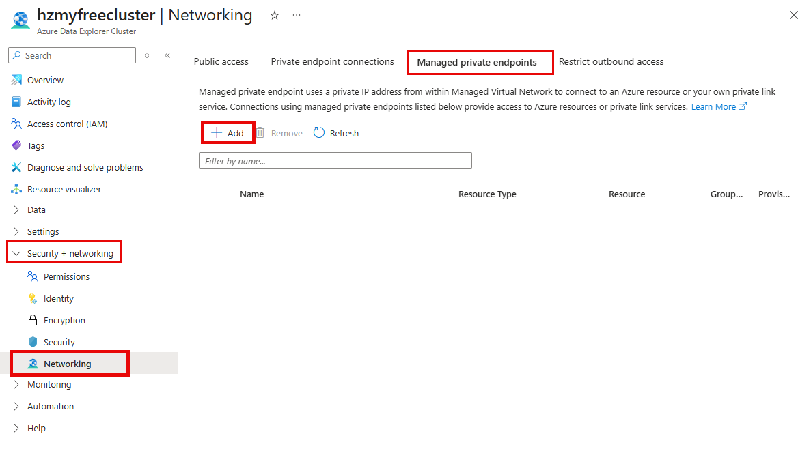Collapse the left sidebar with double chevron
This screenshot has height=449, width=811.
pyautogui.click(x=167, y=55)
